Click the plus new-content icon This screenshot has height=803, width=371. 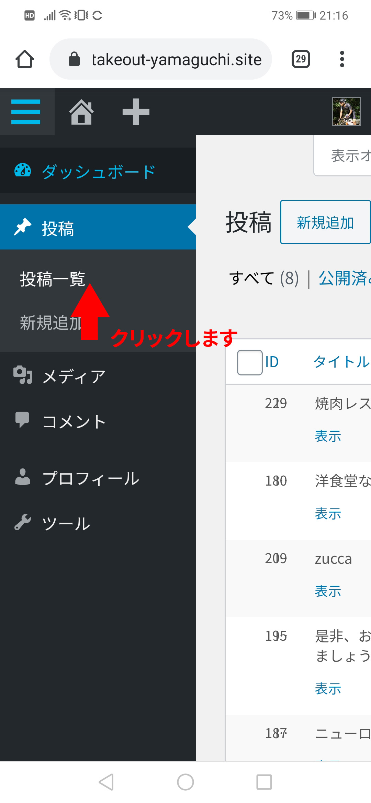click(136, 112)
